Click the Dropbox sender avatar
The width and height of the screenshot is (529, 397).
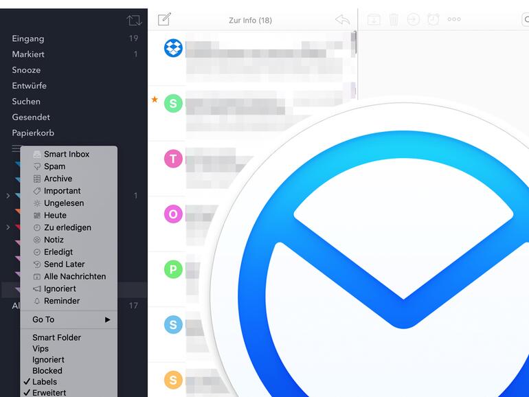click(x=173, y=48)
